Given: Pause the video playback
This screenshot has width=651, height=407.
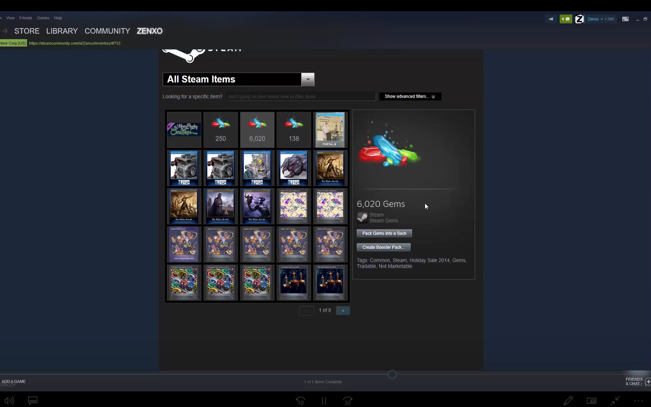Looking at the screenshot, I should point(324,401).
